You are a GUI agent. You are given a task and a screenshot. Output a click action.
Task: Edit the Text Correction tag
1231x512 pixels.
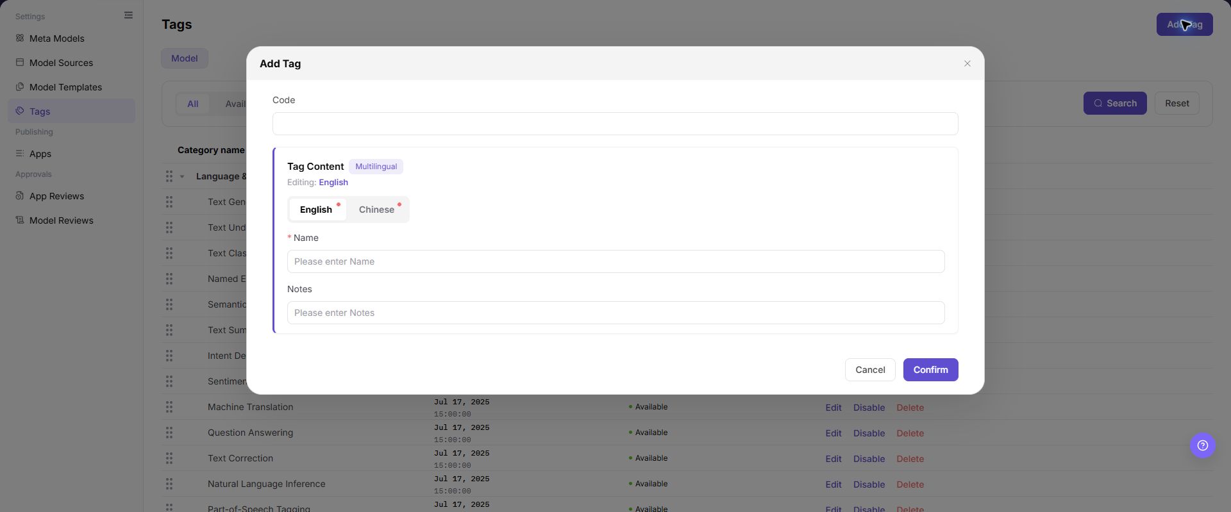[833, 459]
